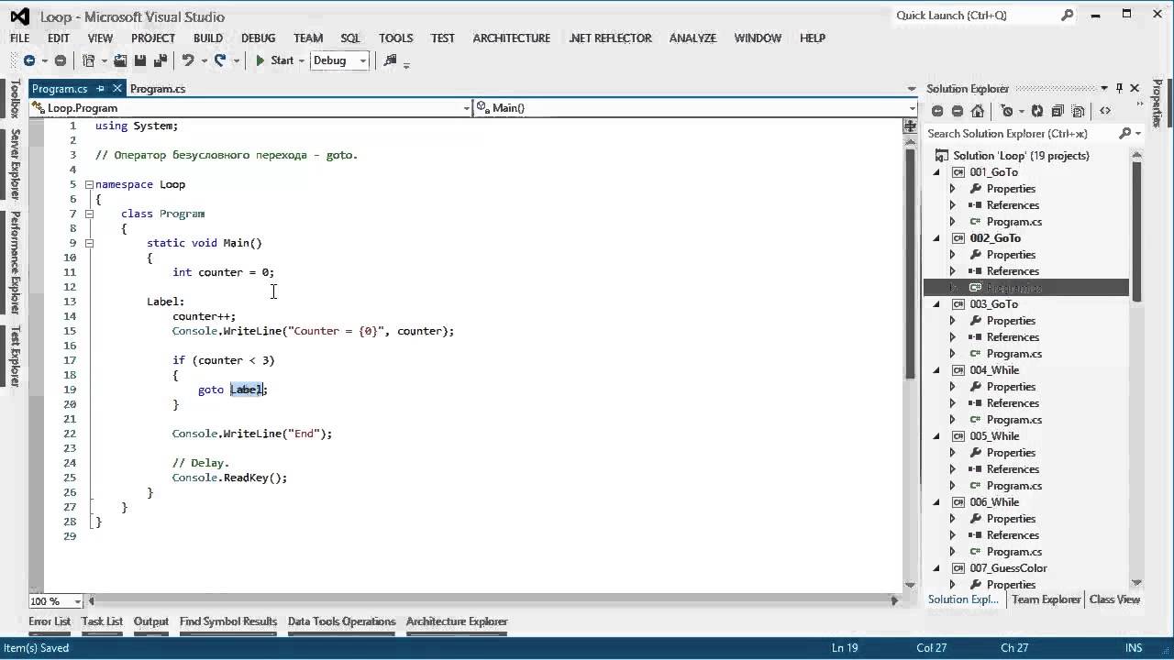Screen dimensions: 1174x660
Task: Switch to Team Explorer panel tab
Action: [x=1046, y=599]
